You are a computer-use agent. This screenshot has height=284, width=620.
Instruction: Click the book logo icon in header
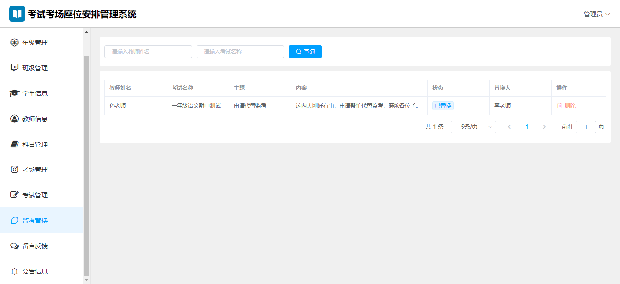(17, 14)
